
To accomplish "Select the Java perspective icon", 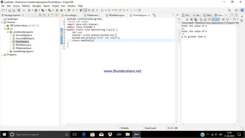I will pyautogui.click(x=242, y=10).
